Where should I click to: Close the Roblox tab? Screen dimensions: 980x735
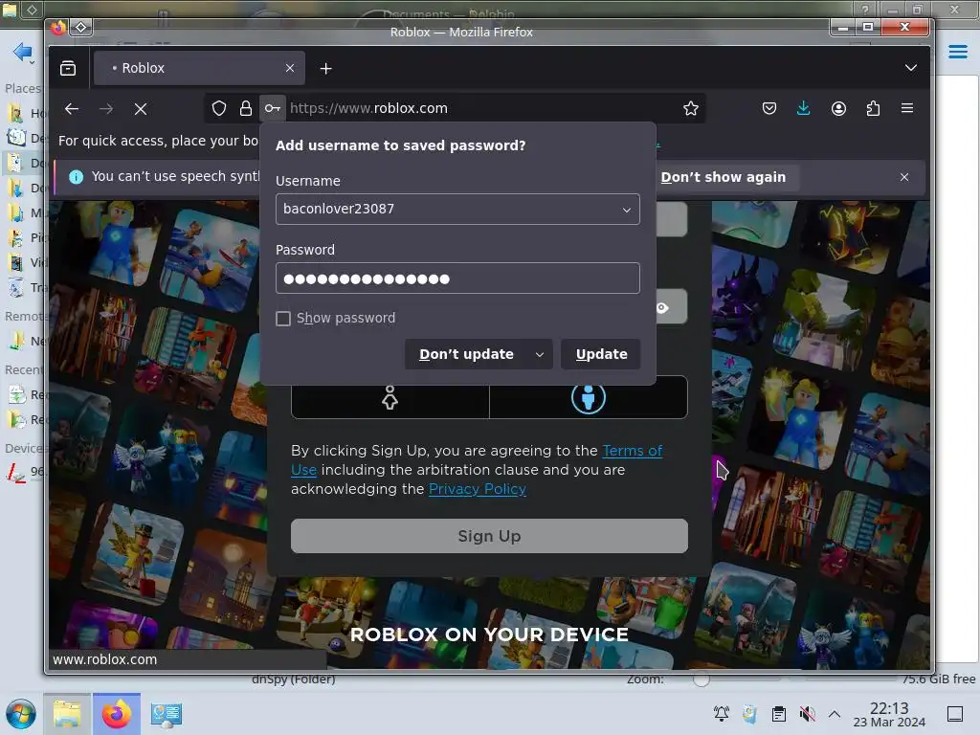click(x=290, y=68)
